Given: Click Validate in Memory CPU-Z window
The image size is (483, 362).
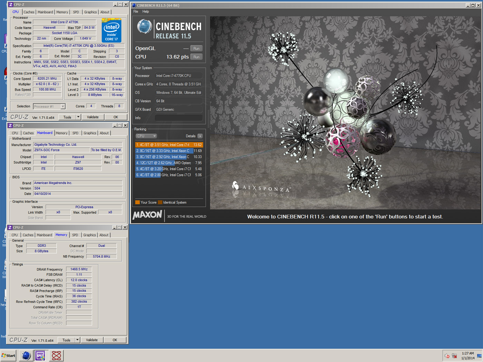Looking at the screenshot, I should tap(92, 340).
